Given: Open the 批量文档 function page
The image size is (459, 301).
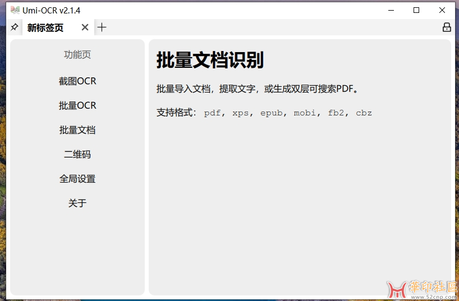Looking at the screenshot, I should [x=77, y=130].
